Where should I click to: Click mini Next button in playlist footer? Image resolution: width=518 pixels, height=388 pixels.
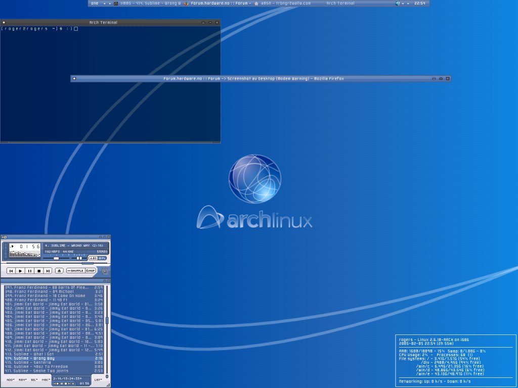(x=69, y=383)
